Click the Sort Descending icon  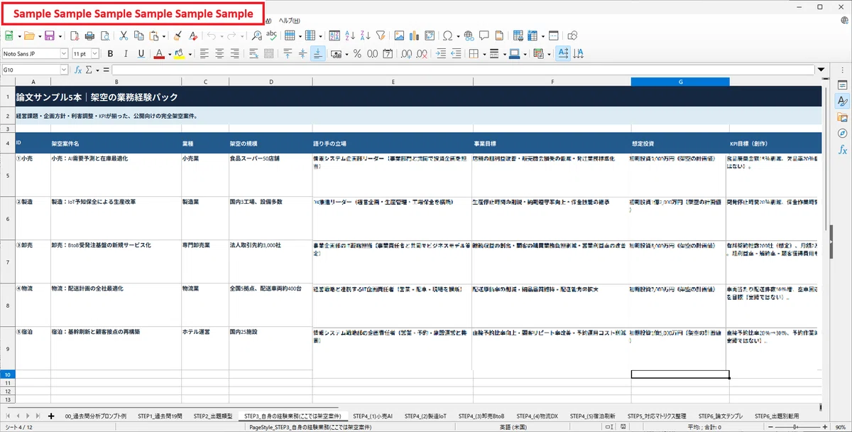coord(365,36)
